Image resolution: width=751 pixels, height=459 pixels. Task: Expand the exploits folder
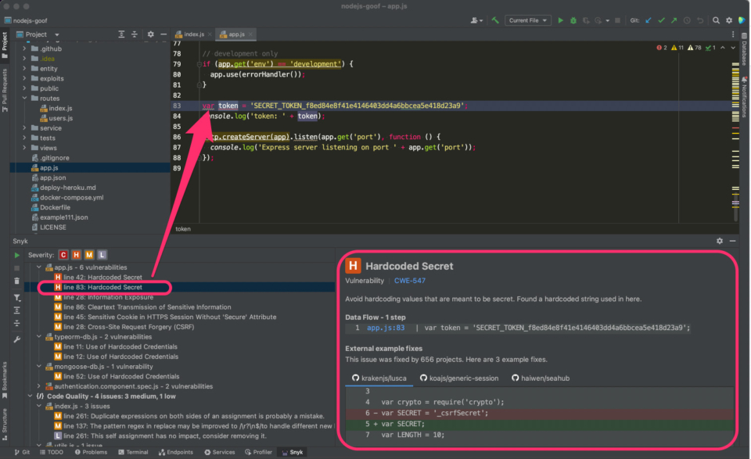coord(24,78)
